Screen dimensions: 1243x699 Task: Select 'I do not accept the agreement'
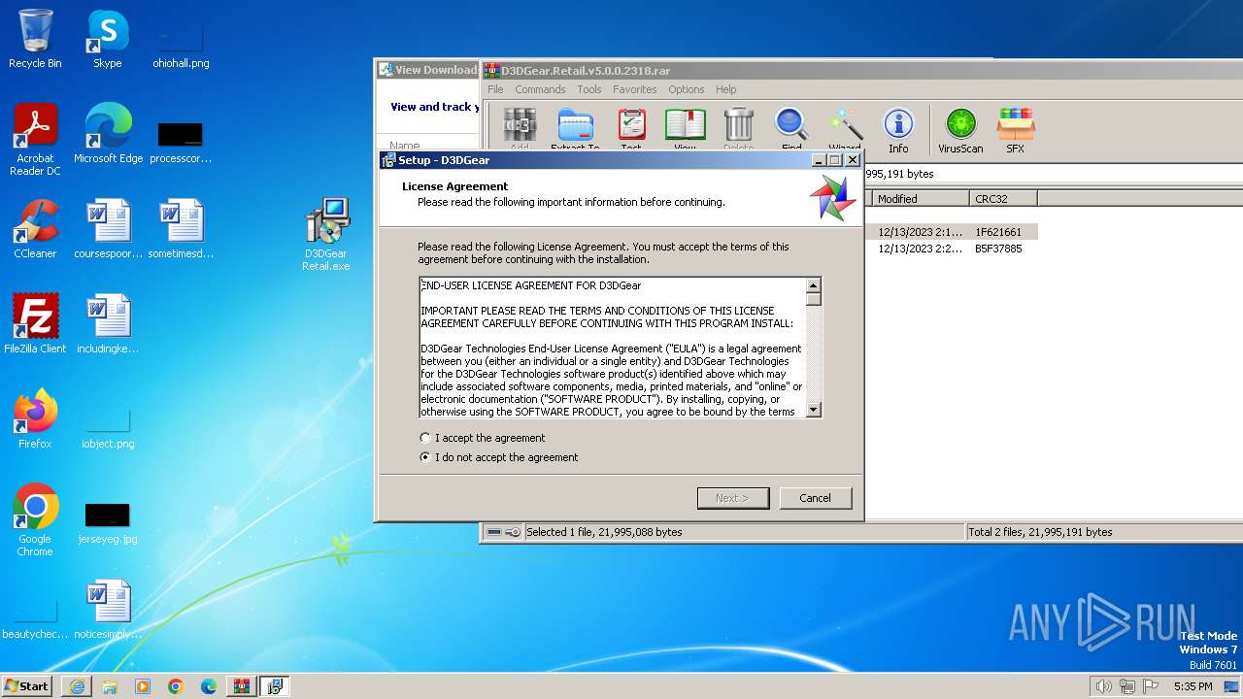[x=499, y=457]
